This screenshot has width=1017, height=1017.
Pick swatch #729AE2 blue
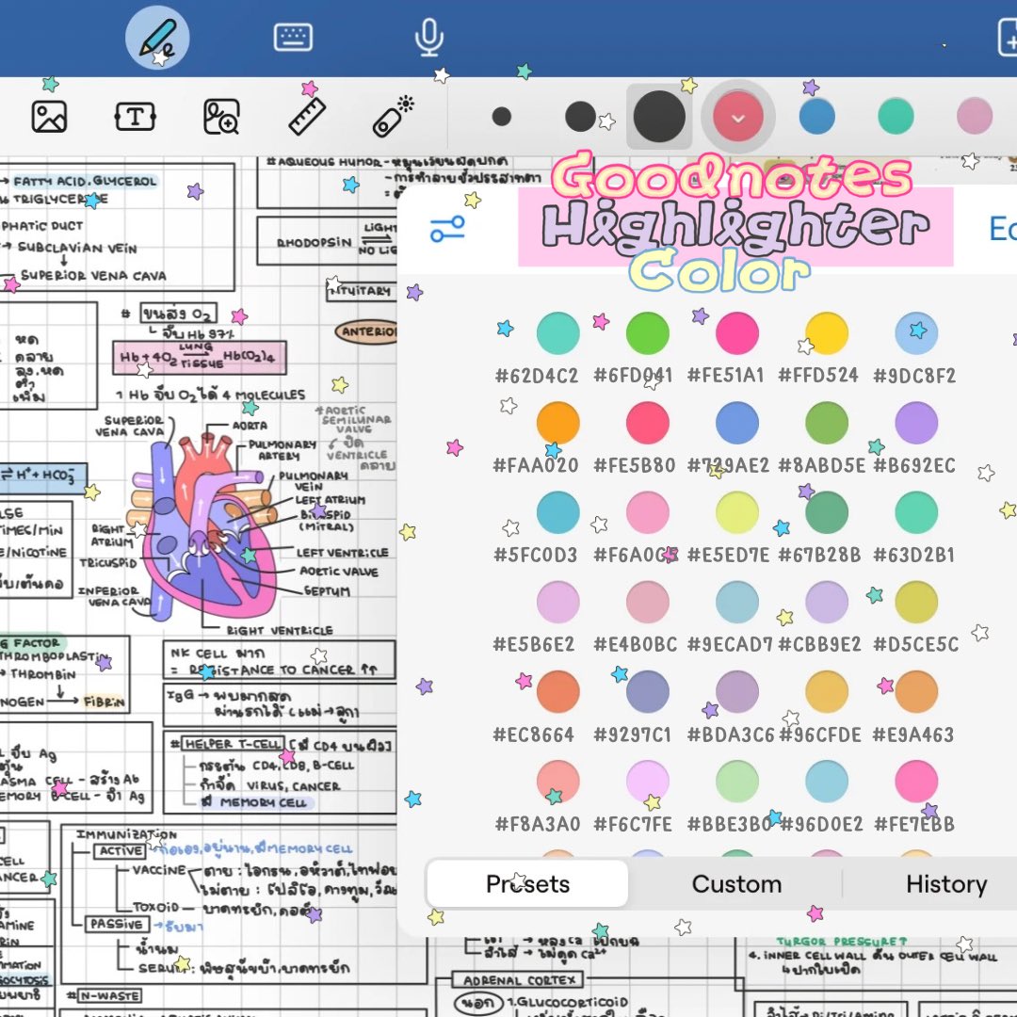pos(736,423)
